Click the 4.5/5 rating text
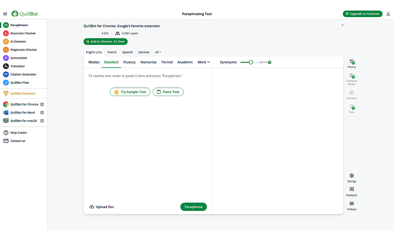Screen dimensions: 394x239 point(105,33)
